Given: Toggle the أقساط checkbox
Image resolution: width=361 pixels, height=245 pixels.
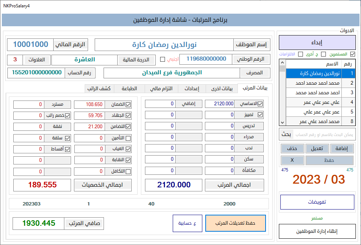Looking at the screenshot, I should point(67,149).
